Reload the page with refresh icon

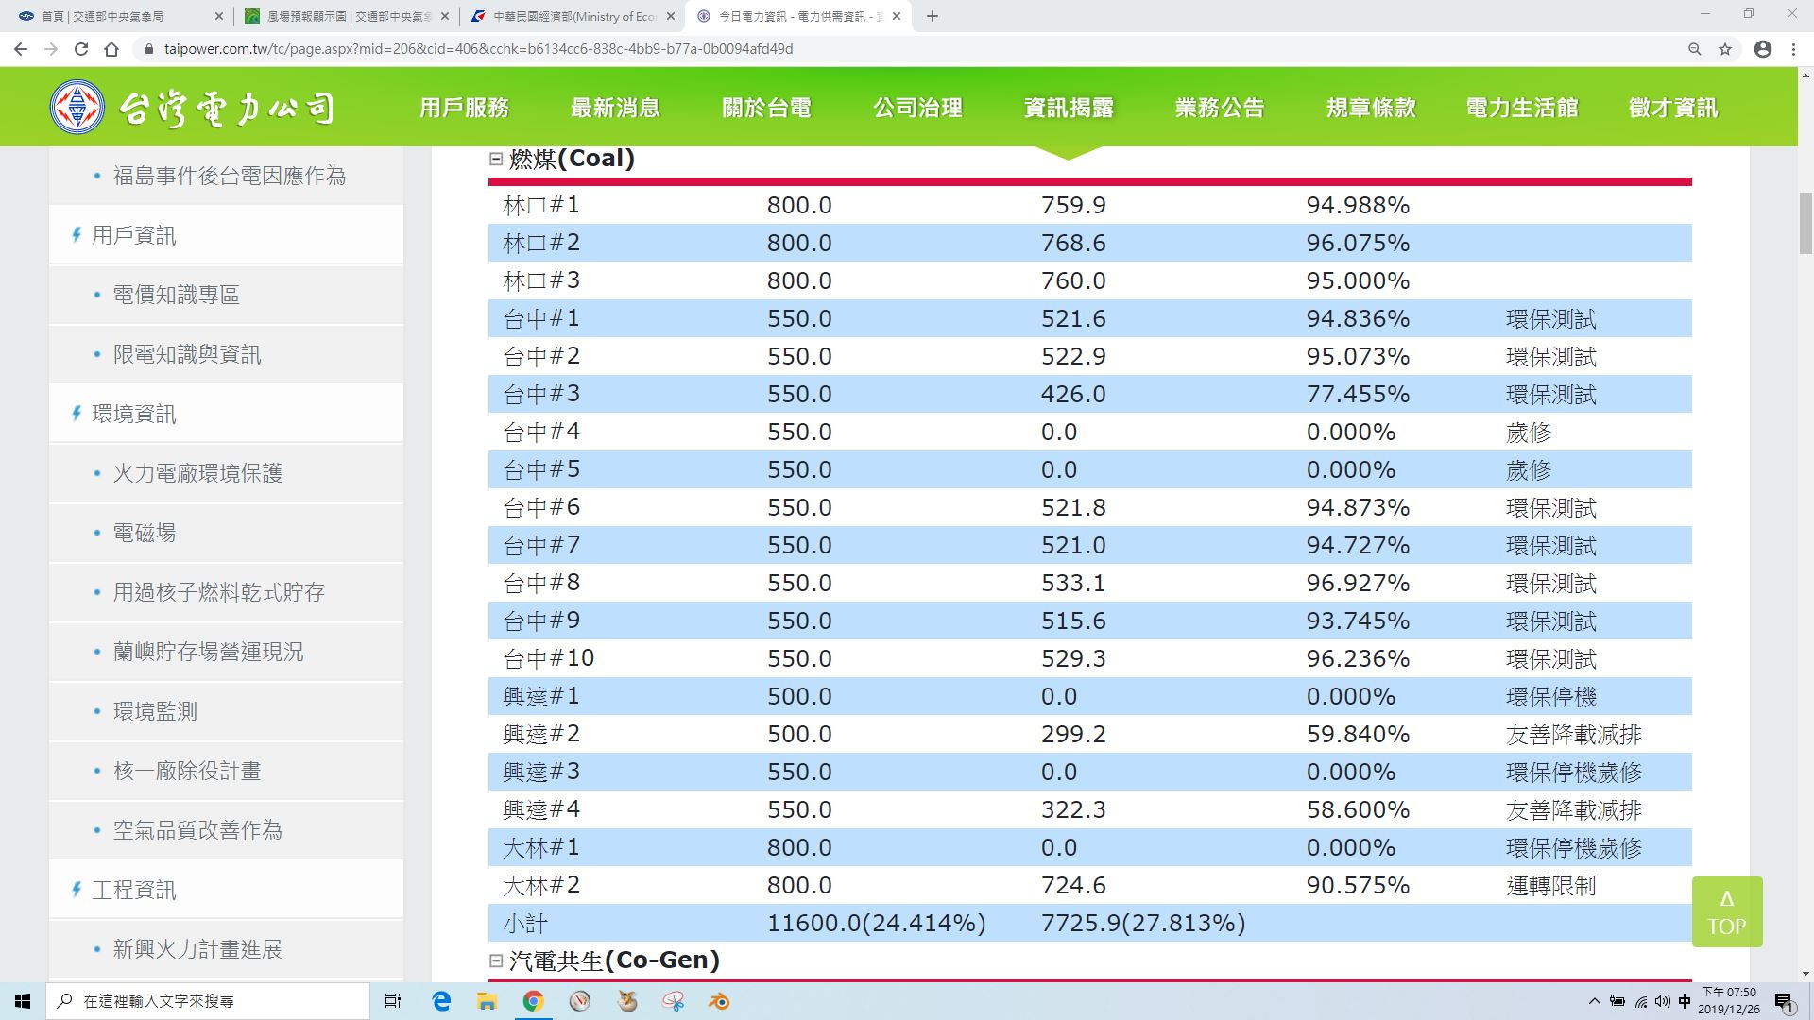coord(81,49)
